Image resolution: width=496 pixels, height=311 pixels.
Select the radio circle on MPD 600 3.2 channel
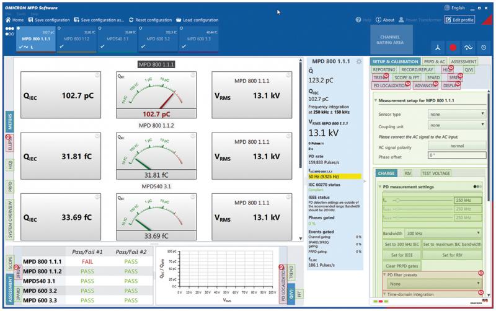tap(141, 28)
